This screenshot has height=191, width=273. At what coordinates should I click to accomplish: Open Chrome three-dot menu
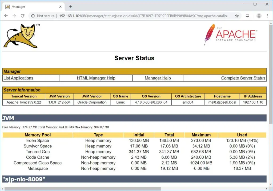click(x=267, y=16)
